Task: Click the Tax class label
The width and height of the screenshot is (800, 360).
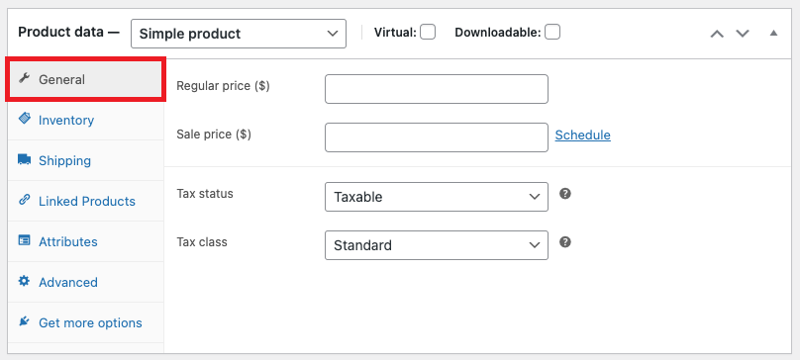Action: click(202, 241)
